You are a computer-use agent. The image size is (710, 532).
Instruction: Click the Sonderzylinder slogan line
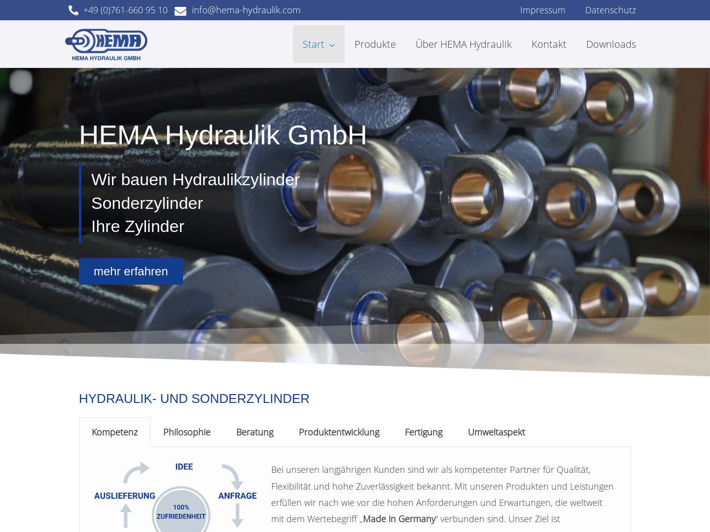[147, 203]
